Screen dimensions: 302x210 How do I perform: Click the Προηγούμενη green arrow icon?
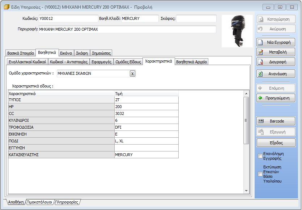click(x=260, y=98)
